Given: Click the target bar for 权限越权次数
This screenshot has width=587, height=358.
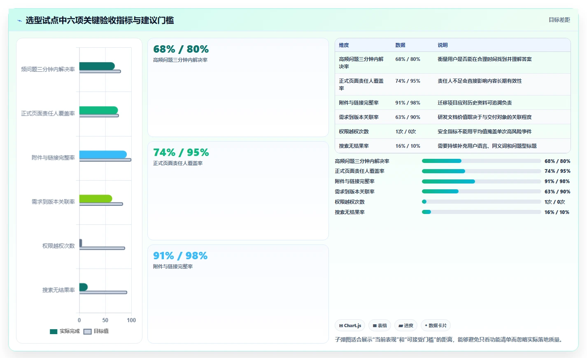Looking at the screenshot, I should click(x=102, y=248).
